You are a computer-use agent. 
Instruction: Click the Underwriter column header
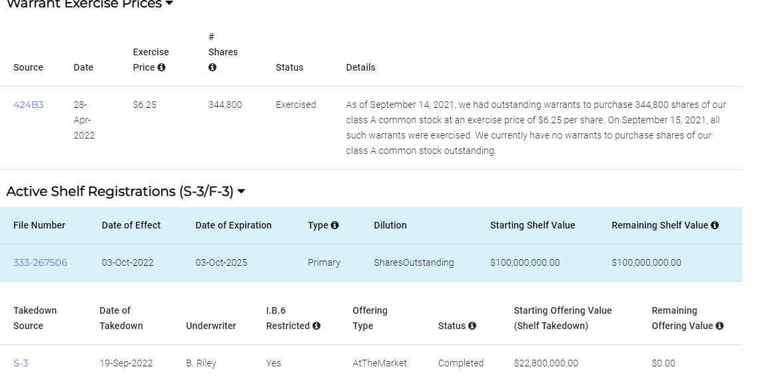pos(210,326)
